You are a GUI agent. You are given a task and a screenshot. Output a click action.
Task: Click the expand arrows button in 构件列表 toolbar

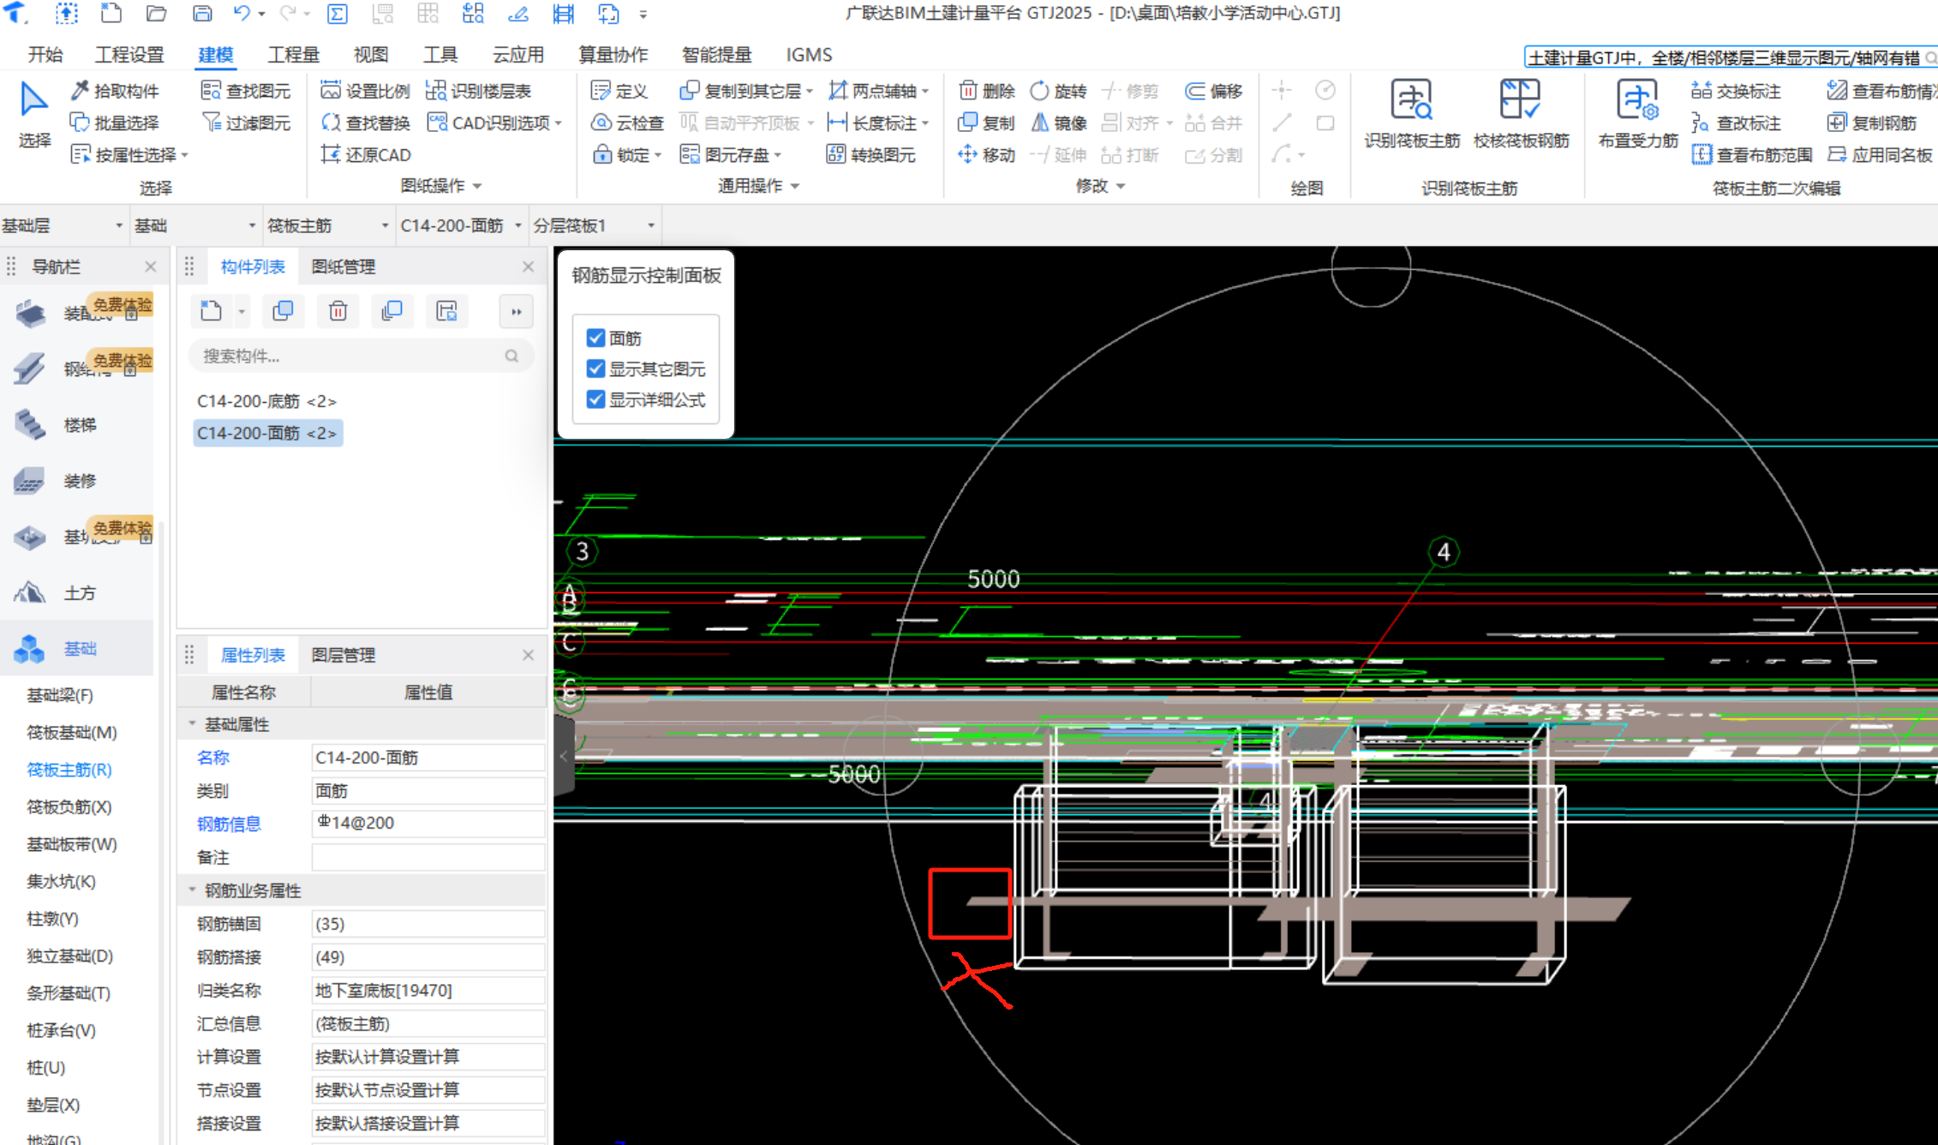pyautogui.click(x=516, y=311)
